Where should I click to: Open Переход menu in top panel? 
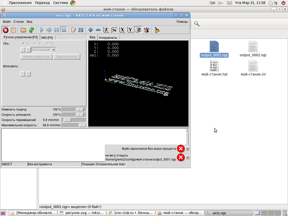pos(42,3)
